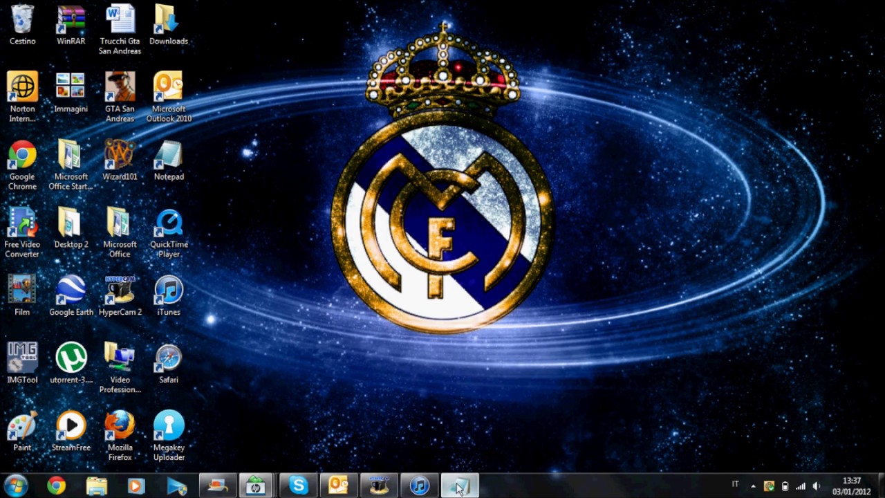The width and height of the screenshot is (885, 498).
Task: Launch Free Video Converter shortcut
Action: coord(22,232)
